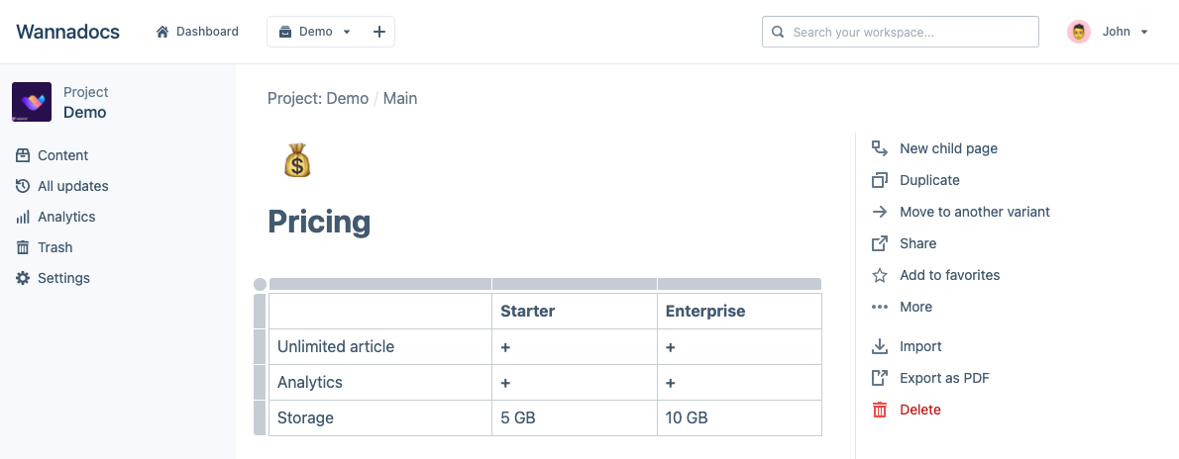Navigate to the Dashboard
The height and width of the screenshot is (459, 1179).
click(197, 32)
